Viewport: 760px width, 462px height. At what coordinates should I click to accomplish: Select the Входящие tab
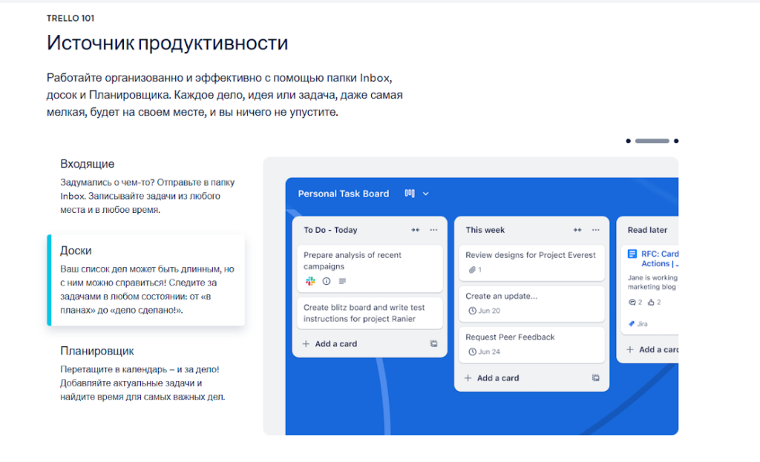pyautogui.click(x=146, y=186)
